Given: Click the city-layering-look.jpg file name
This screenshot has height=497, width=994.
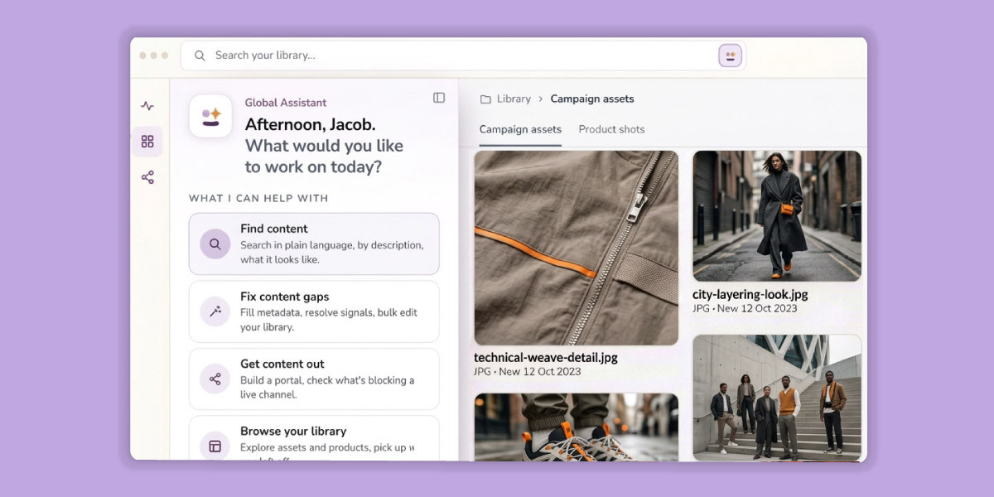Looking at the screenshot, I should (750, 294).
